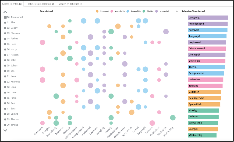Screen dimensions: 234x142
Task: Toggle the 06. Harry checkbox
Action: tap(5, 49)
